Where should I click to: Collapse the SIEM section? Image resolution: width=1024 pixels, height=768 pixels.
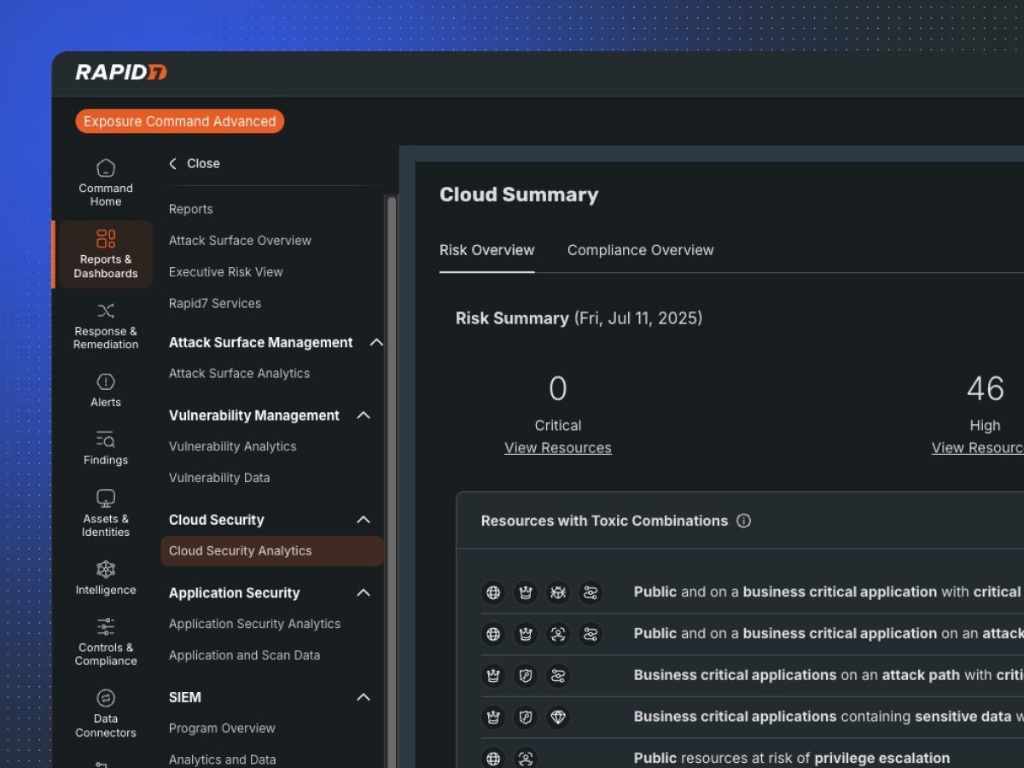tap(364, 697)
